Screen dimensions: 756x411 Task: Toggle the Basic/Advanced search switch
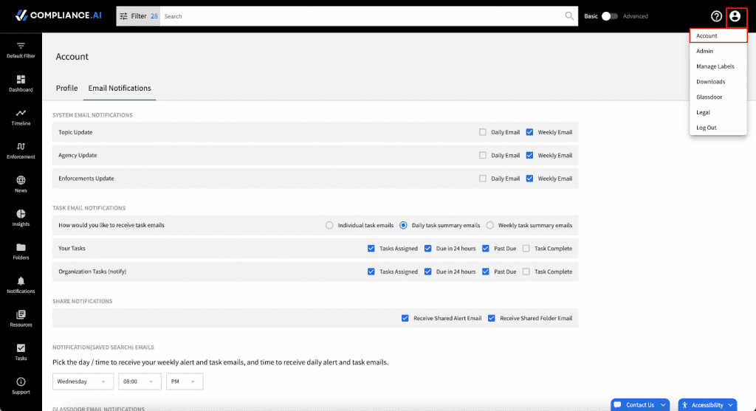coord(609,16)
